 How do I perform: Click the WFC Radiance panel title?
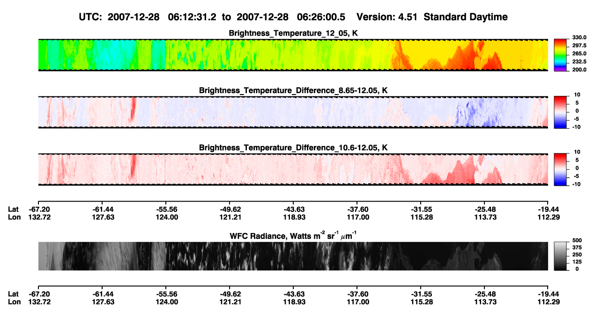click(x=293, y=235)
